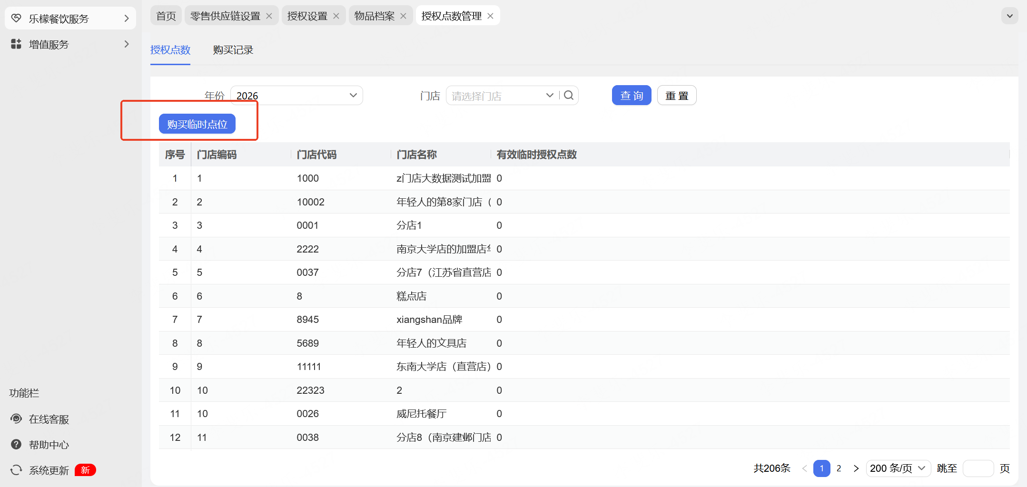This screenshot has width=1027, height=487.
Task: Click the 增值服务 grid icon
Action: [x=16, y=44]
